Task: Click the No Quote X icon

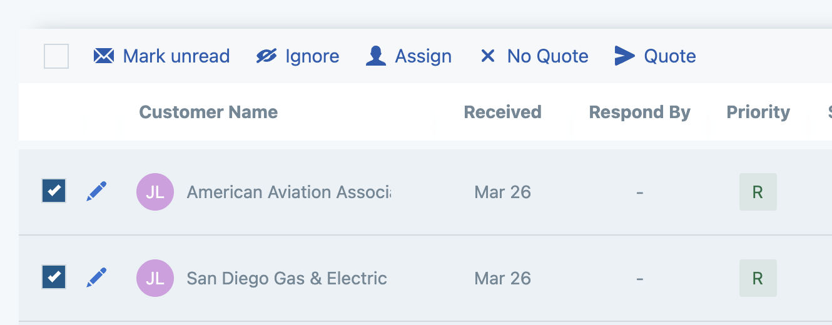Action: 487,56
